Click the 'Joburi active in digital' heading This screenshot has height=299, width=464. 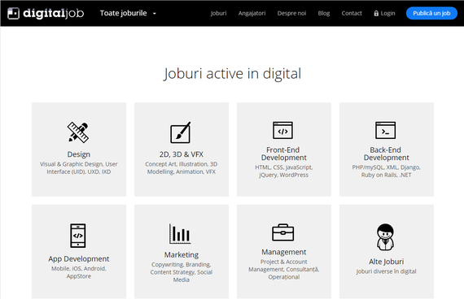tap(232, 74)
